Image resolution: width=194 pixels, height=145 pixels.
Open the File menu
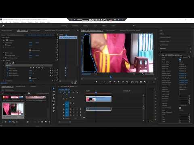(x=2, y=22)
